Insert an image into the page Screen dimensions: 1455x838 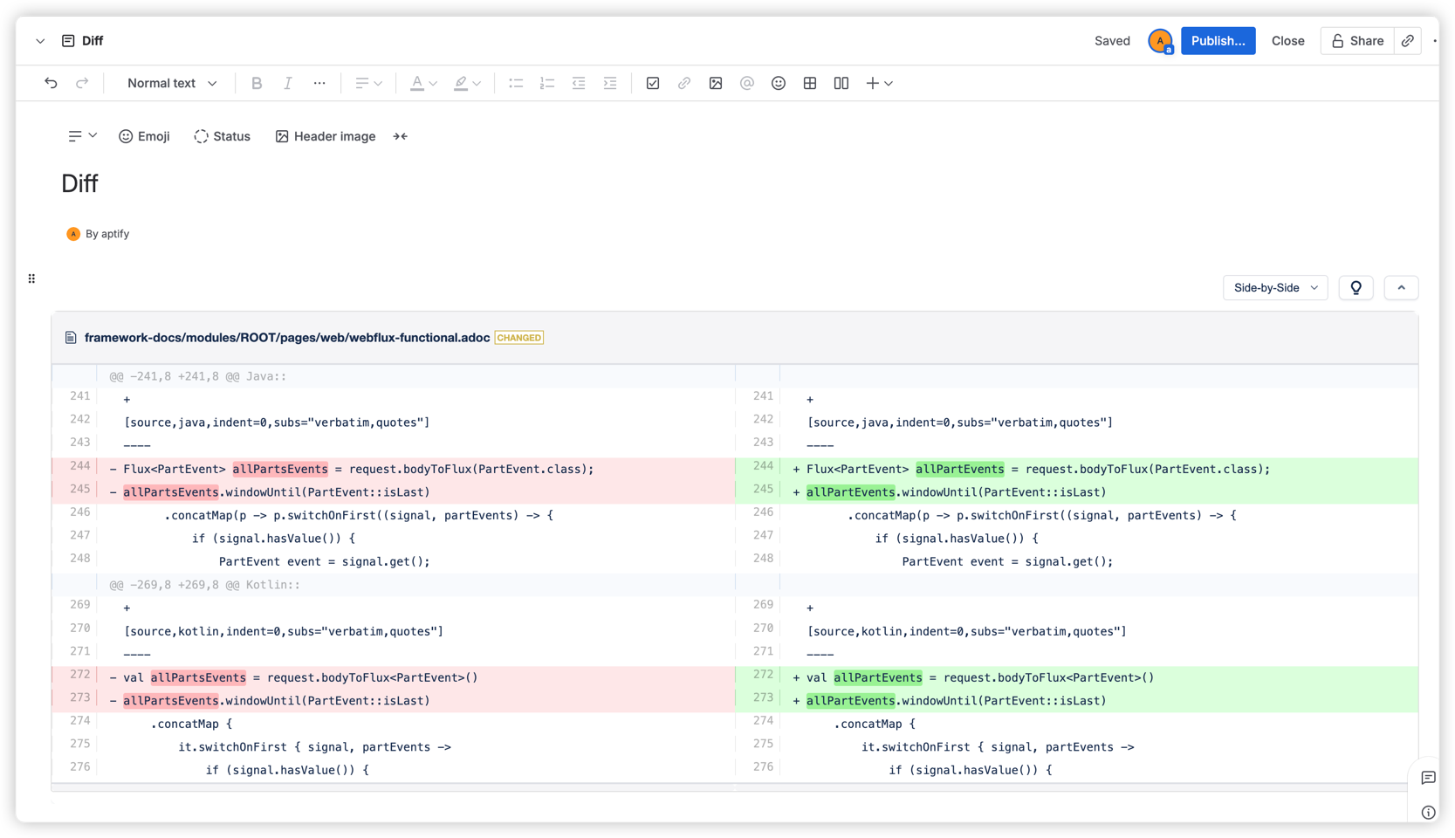[716, 83]
